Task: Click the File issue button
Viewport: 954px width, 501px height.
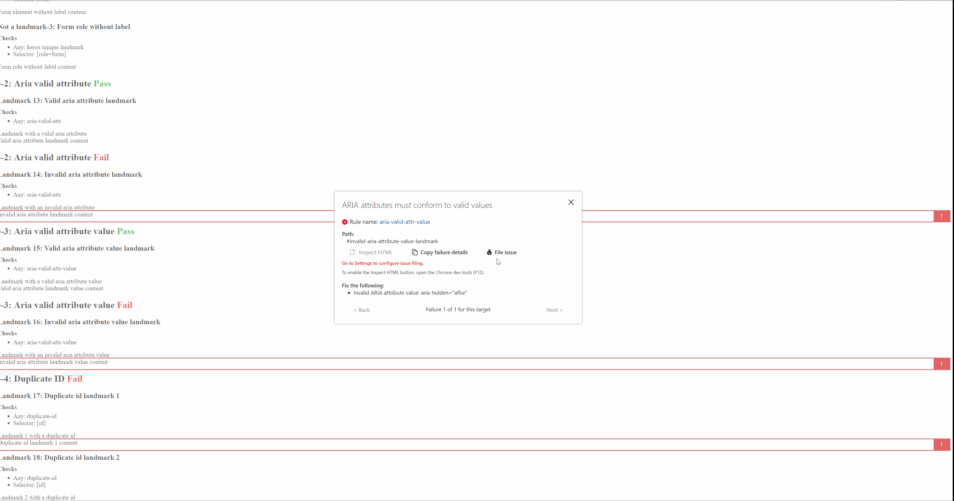Action: 501,252
